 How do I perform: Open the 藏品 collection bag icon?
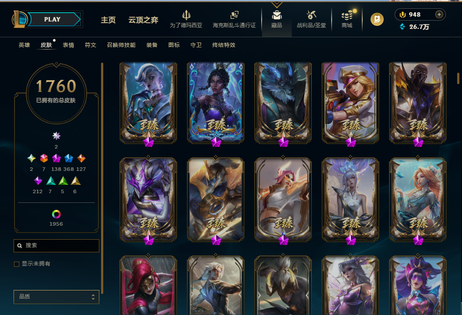coord(276,15)
